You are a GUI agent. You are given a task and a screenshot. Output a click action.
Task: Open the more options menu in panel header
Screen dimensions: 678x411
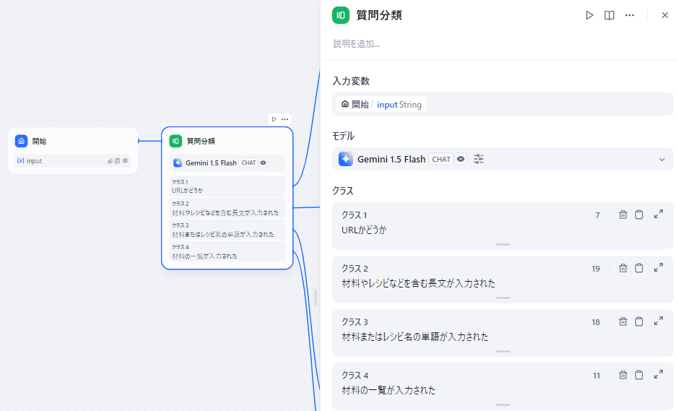pos(630,15)
